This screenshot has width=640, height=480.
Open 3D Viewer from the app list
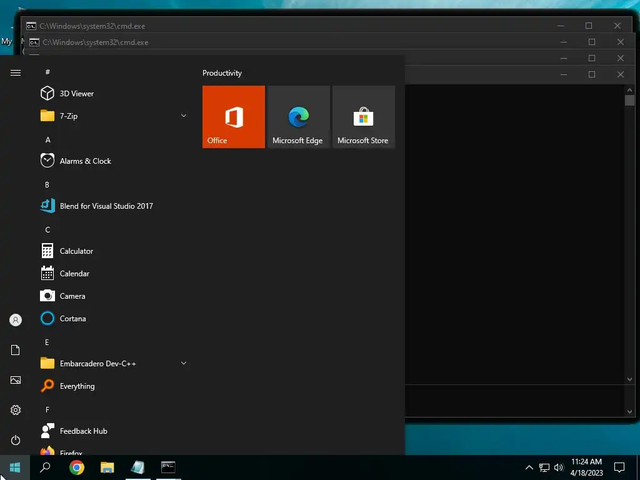pos(114,94)
